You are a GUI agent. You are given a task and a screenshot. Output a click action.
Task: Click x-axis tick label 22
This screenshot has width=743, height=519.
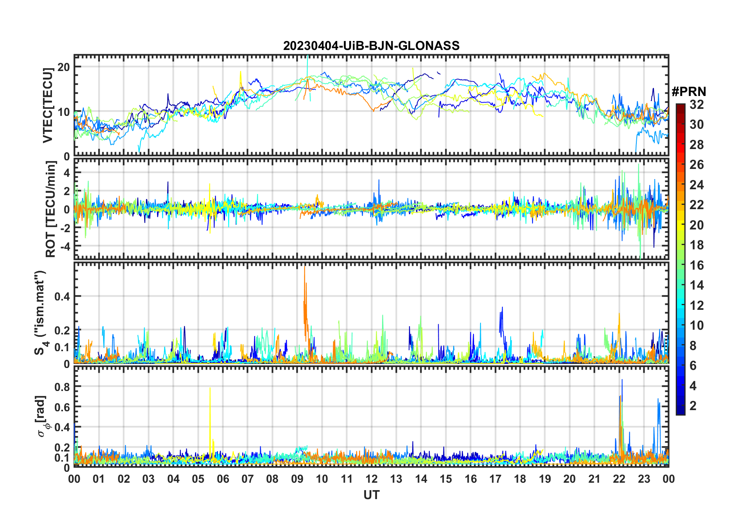click(619, 479)
